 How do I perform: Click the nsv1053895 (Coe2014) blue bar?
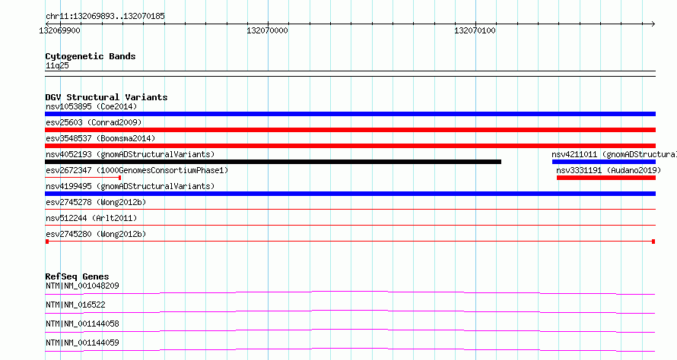pos(350,114)
